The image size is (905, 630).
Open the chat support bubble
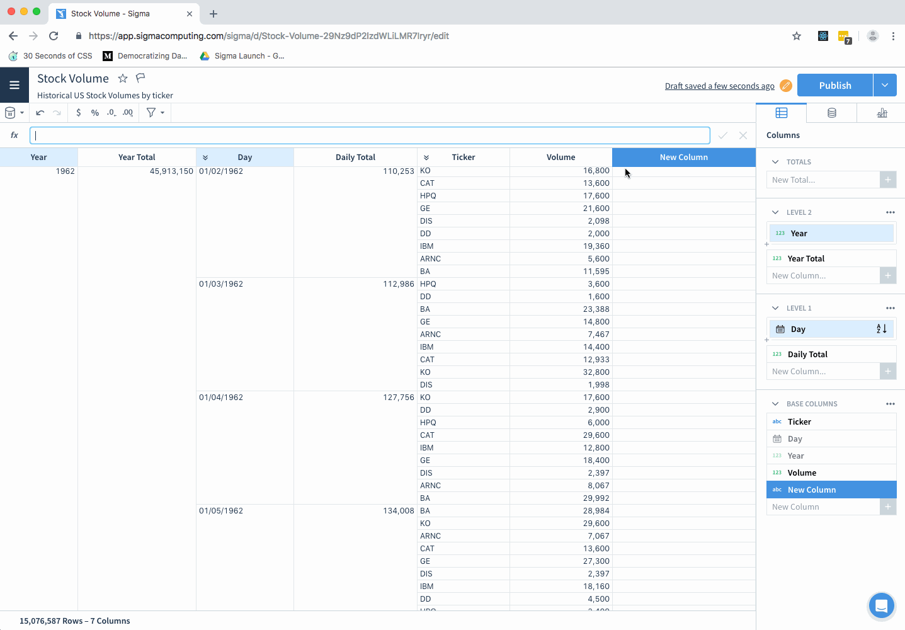point(881,606)
